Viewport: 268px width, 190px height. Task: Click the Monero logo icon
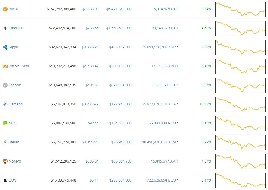(5, 161)
